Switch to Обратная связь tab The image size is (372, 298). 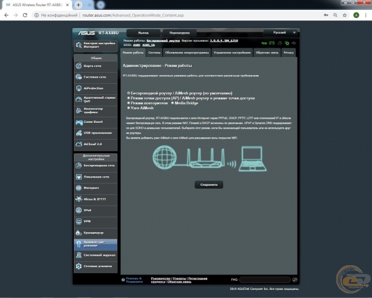point(267,53)
